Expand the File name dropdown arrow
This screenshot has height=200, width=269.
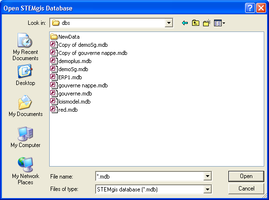(207, 176)
